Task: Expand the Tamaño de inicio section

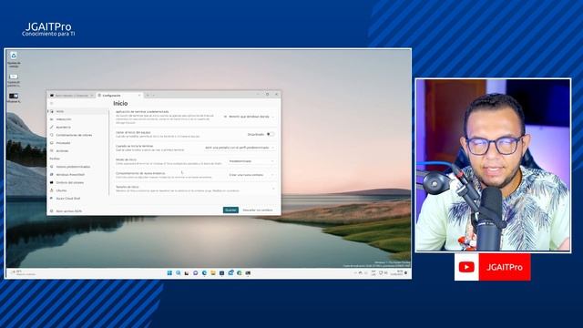Action: (x=196, y=189)
